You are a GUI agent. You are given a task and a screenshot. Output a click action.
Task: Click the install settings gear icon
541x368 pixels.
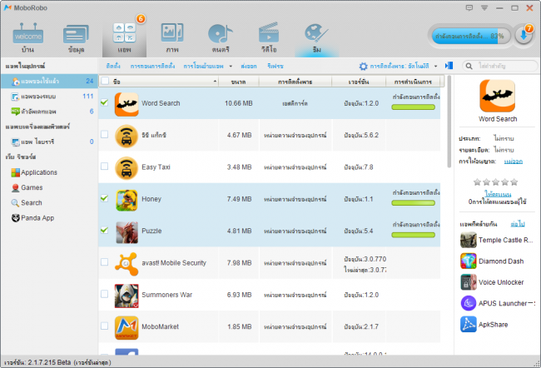[x=363, y=66]
